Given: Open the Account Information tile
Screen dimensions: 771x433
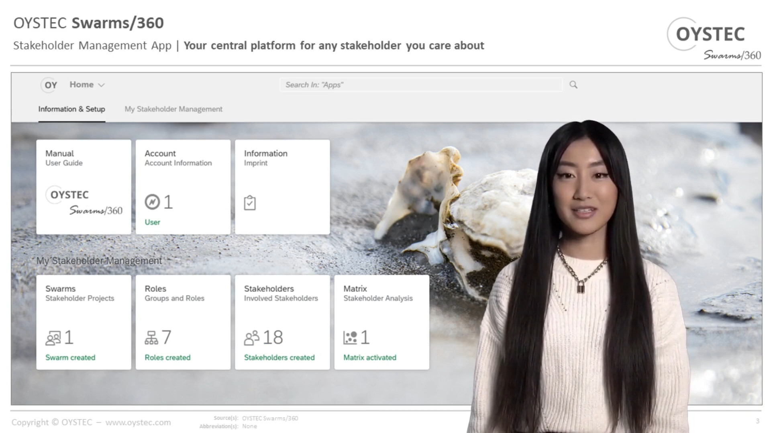Looking at the screenshot, I should click(x=183, y=187).
